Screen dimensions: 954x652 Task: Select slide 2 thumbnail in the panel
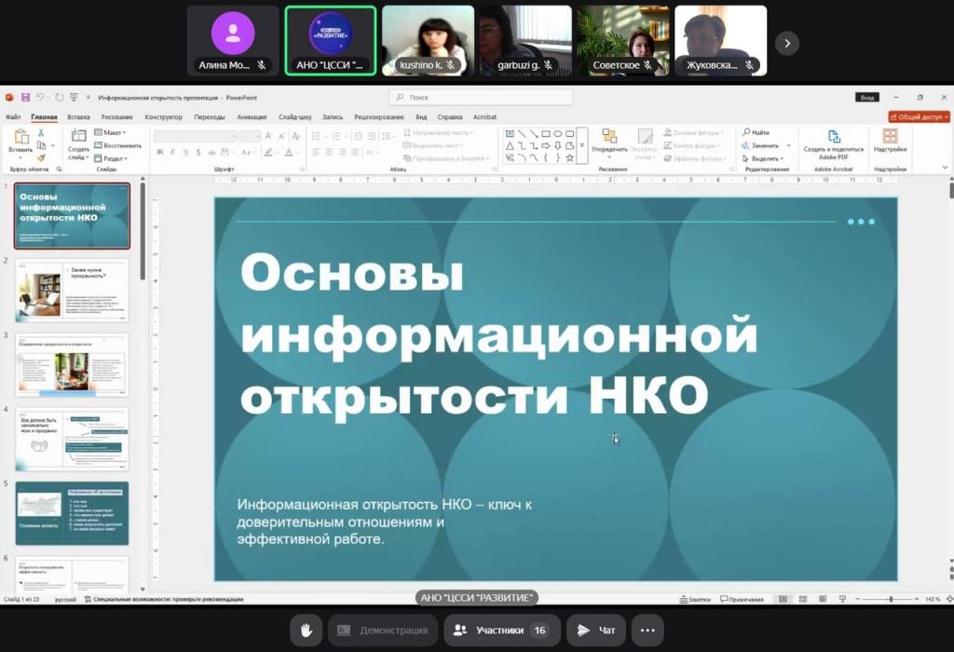click(x=72, y=291)
